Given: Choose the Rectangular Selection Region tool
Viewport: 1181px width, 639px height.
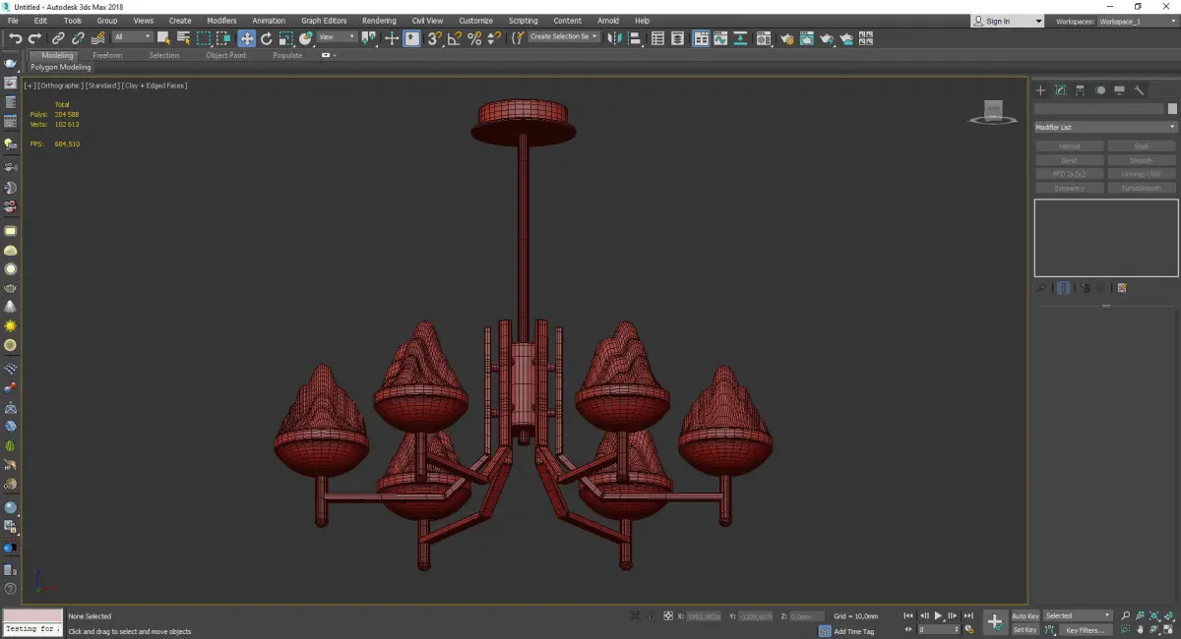Looking at the screenshot, I should (204, 38).
